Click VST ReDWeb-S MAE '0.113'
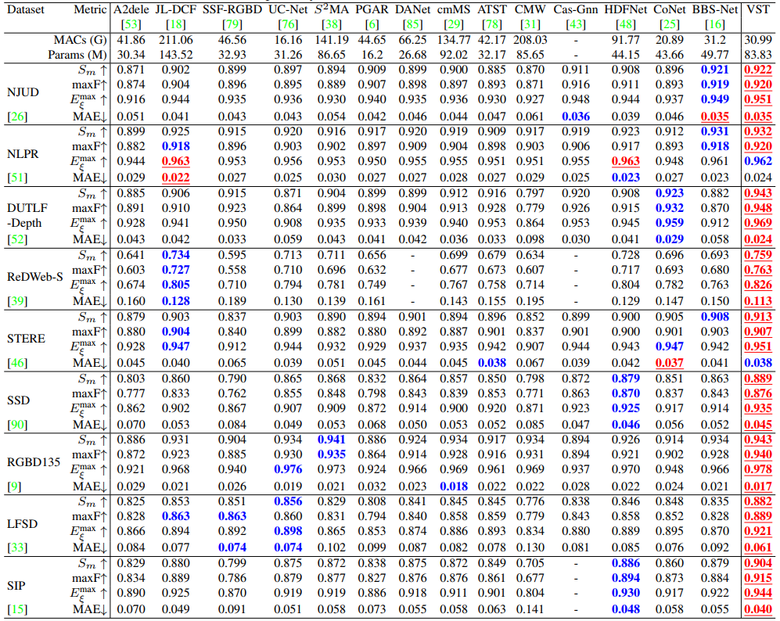Screen dimensions: 780x621 pyautogui.click(x=758, y=301)
